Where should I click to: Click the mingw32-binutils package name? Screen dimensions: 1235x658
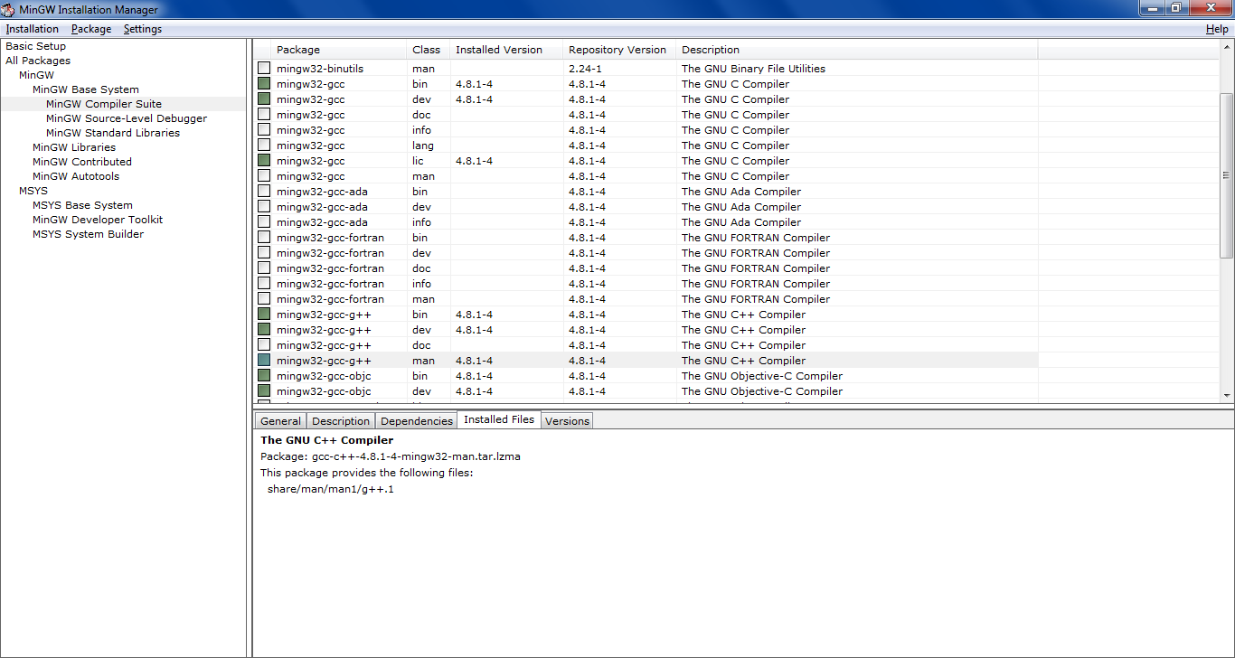[320, 69]
